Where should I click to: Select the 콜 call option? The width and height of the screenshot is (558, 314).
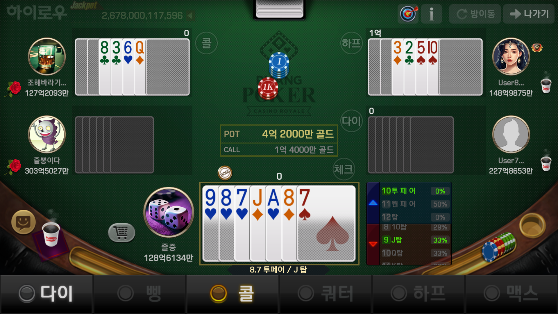click(x=233, y=294)
